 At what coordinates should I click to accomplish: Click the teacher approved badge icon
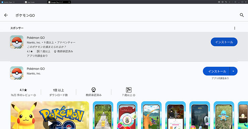94,90
